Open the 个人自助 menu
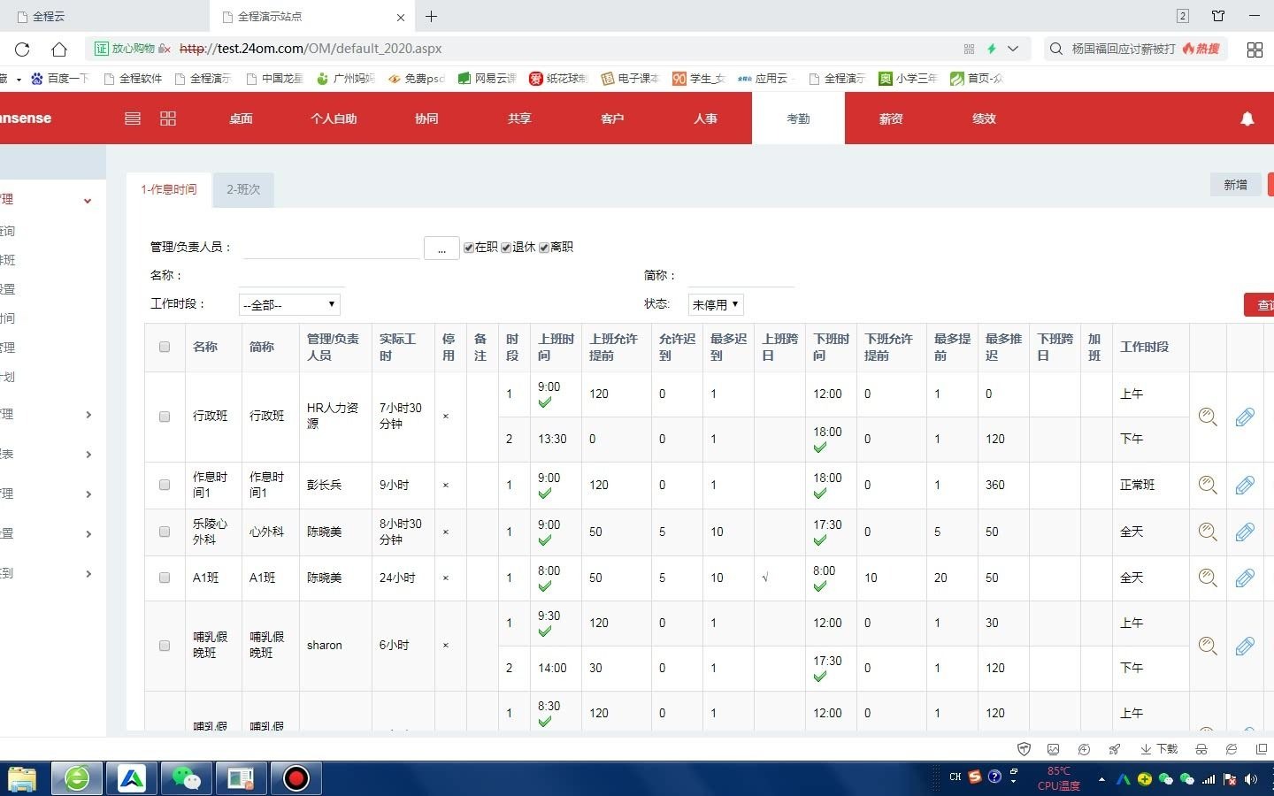This screenshot has height=796, width=1274. coord(334,119)
